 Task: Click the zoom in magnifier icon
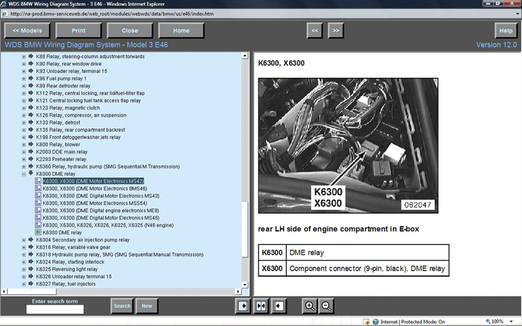coord(309,306)
